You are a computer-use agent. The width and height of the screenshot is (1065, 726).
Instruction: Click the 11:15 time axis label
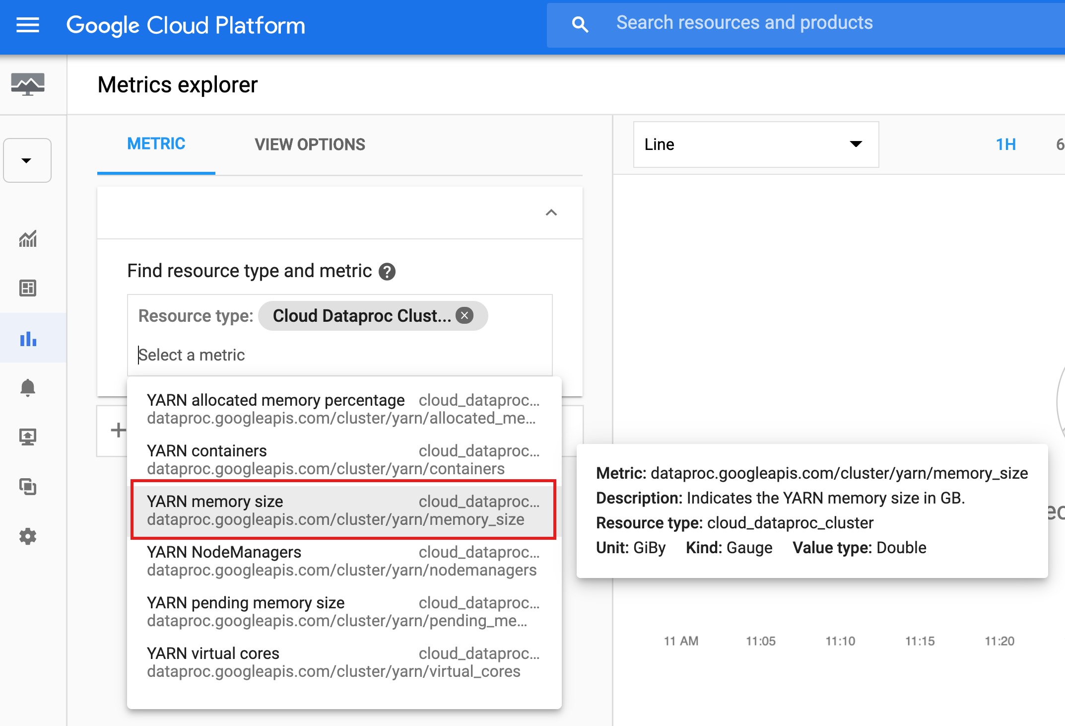pos(920,641)
